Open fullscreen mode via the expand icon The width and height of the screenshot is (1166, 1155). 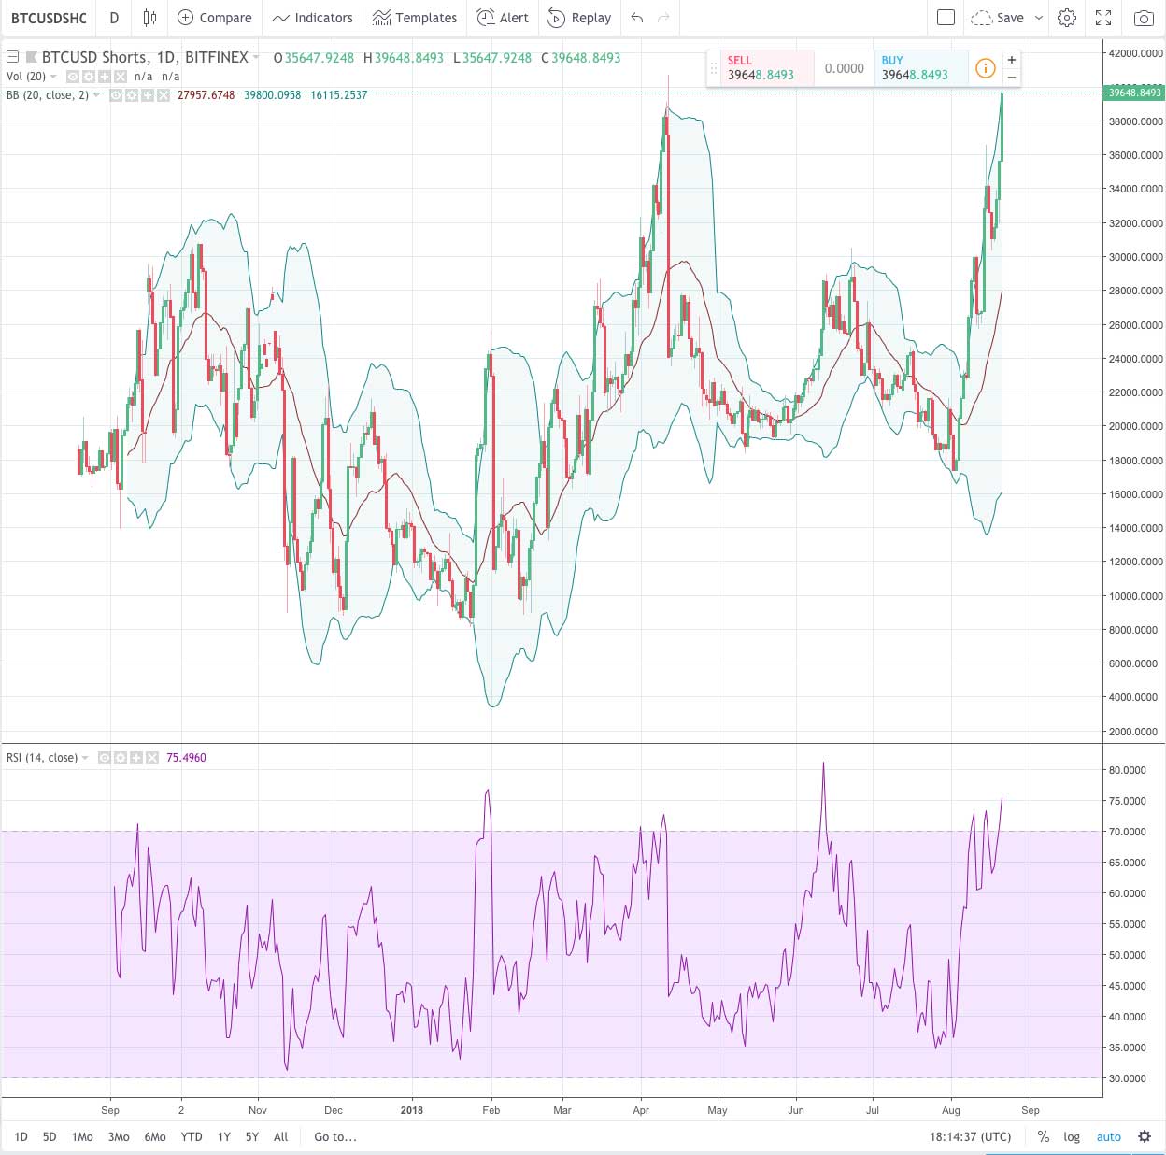[1103, 17]
